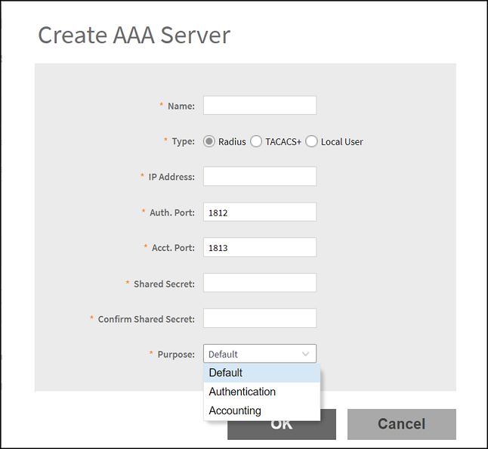
Task: Choose Accounting from the Purpose list
Action: (x=261, y=410)
